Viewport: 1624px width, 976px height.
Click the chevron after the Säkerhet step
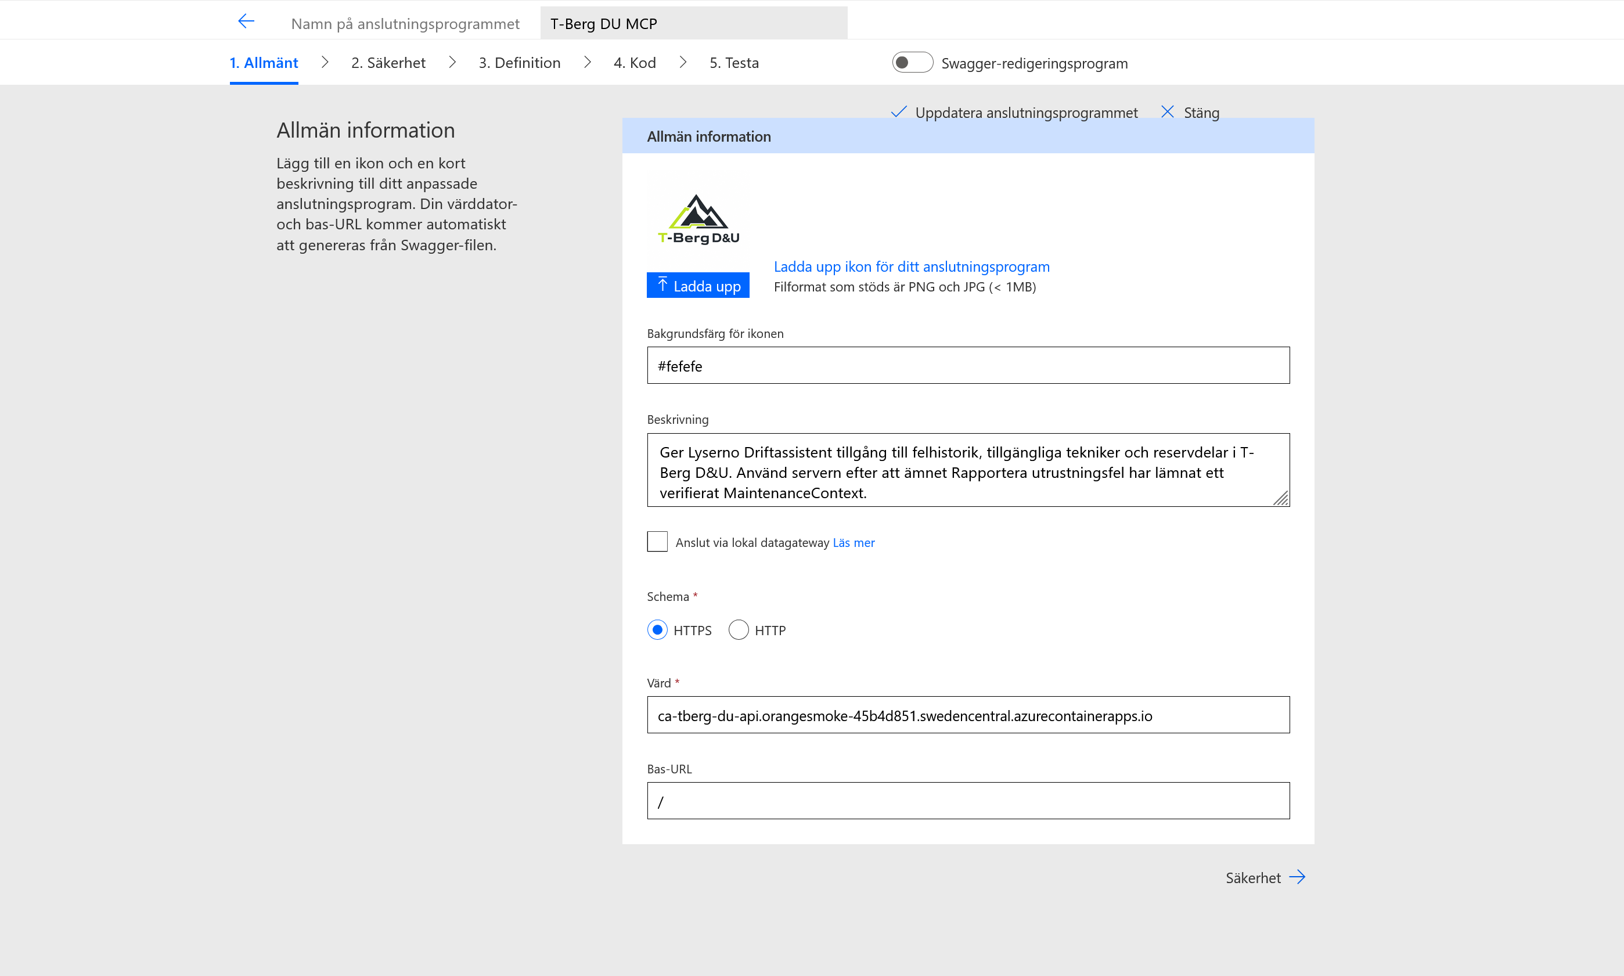click(452, 62)
